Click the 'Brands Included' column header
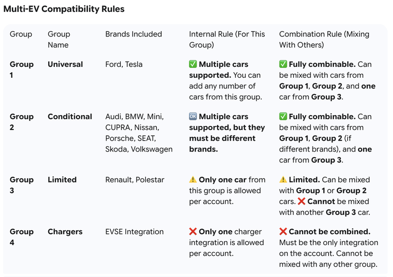This screenshot has height=277, width=393. tap(133, 34)
